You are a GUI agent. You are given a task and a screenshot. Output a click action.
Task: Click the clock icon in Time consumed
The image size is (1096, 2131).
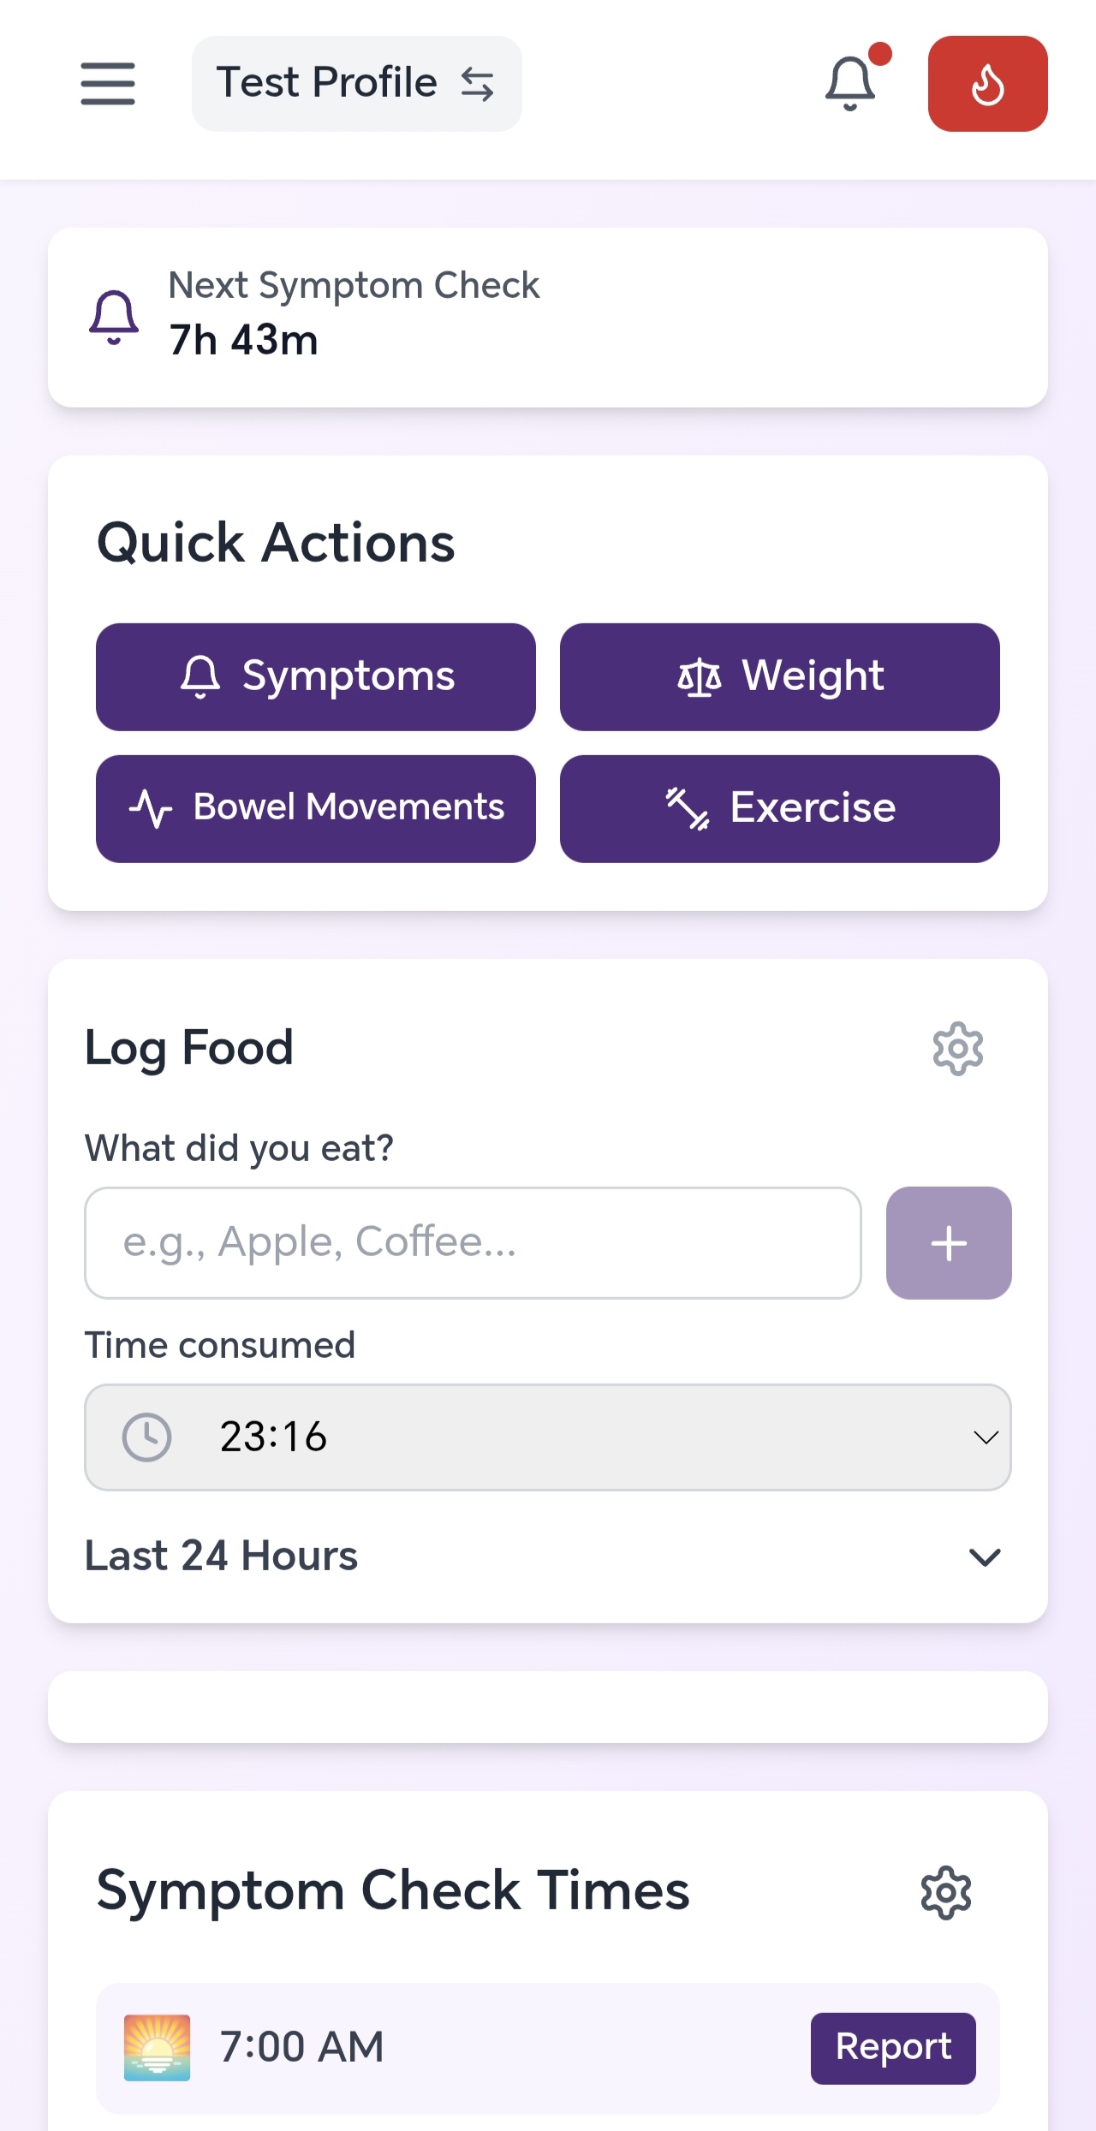pyautogui.click(x=147, y=1437)
